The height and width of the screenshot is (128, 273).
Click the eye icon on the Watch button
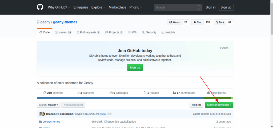pos(171,22)
